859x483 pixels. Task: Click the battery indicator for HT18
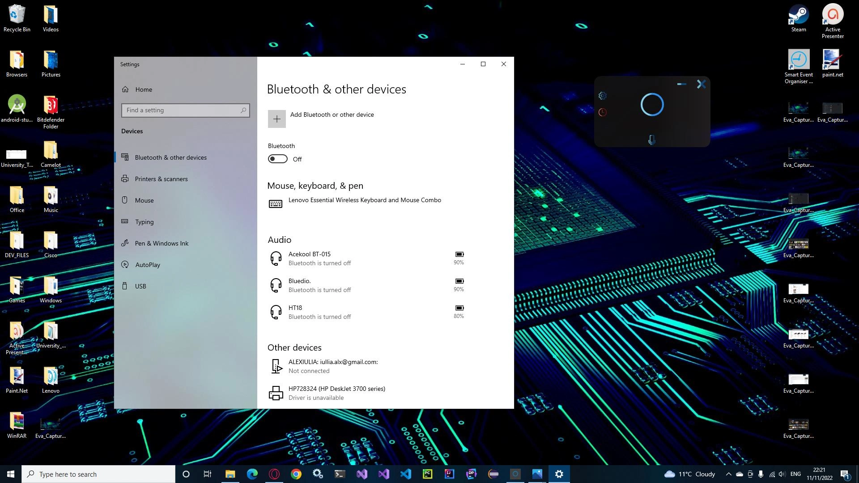point(459,308)
